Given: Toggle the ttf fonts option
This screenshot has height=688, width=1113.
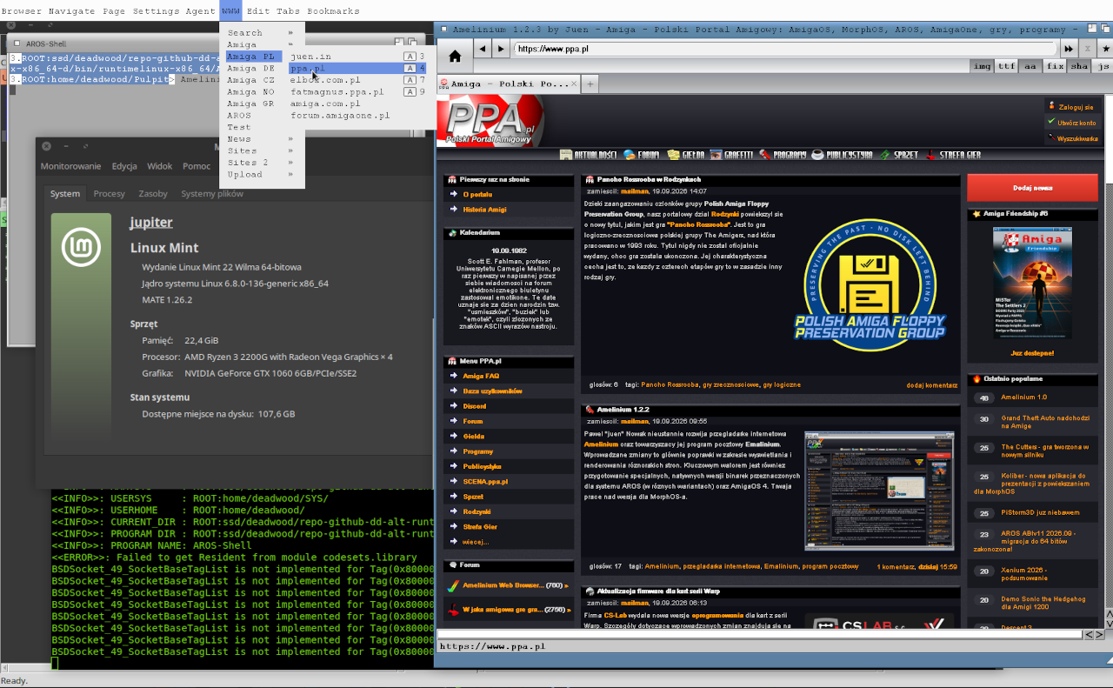Looking at the screenshot, I should pos(1006,66).
